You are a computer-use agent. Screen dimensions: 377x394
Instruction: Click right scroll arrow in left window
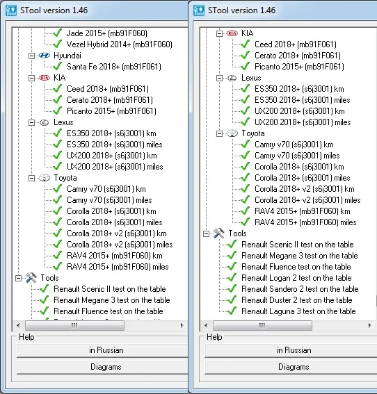[x=182, y=326]
